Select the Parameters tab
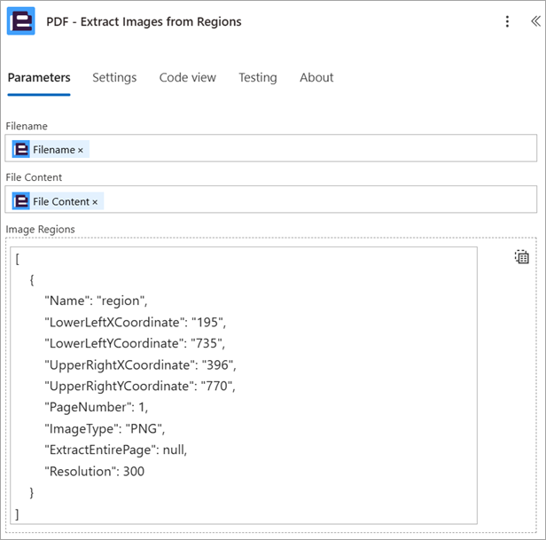This screenshot has width=546, height=540. pos(39,77)
